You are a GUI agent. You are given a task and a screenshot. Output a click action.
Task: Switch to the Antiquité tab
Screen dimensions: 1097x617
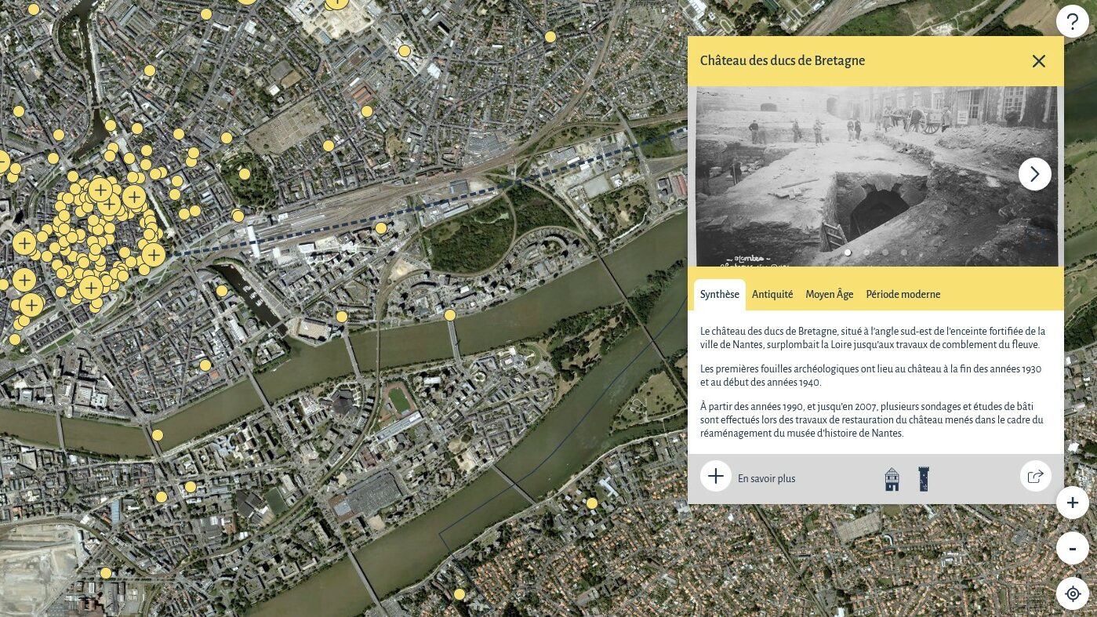click(772, 295)
